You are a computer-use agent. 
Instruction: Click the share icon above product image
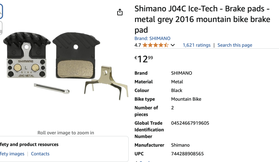click(120, 12)
